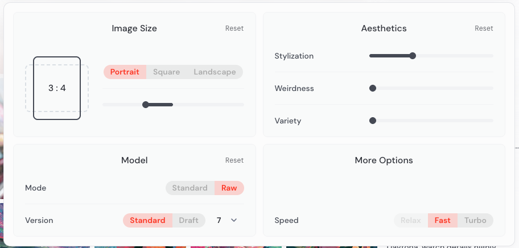Screen dimensions: 519x248
Task: Set Speed to Turbo
Action: [475, 221]
